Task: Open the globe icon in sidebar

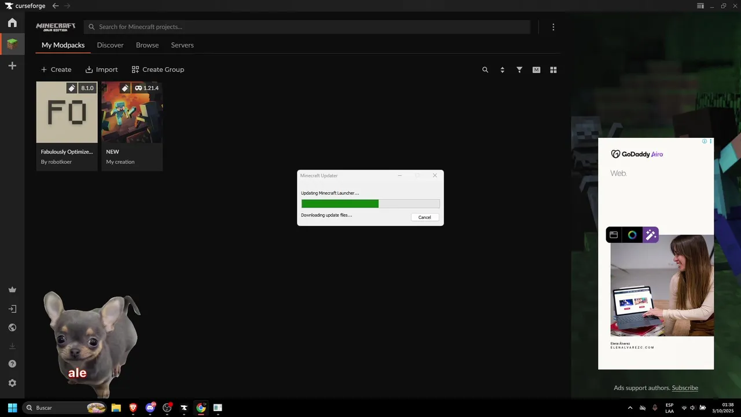Action: point(12,327)
